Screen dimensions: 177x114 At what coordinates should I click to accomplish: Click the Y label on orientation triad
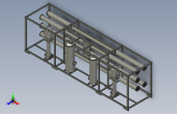(x=13, y=93)
